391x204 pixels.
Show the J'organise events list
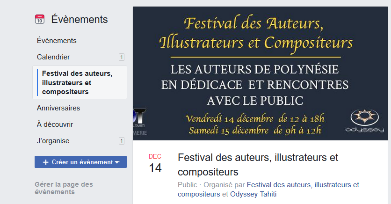(53, 141)
